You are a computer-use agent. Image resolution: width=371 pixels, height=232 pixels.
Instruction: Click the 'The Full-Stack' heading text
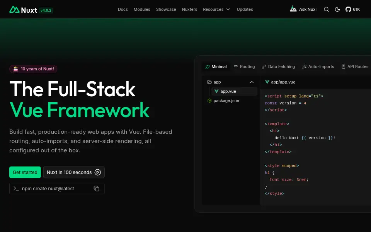coord(72,89)
